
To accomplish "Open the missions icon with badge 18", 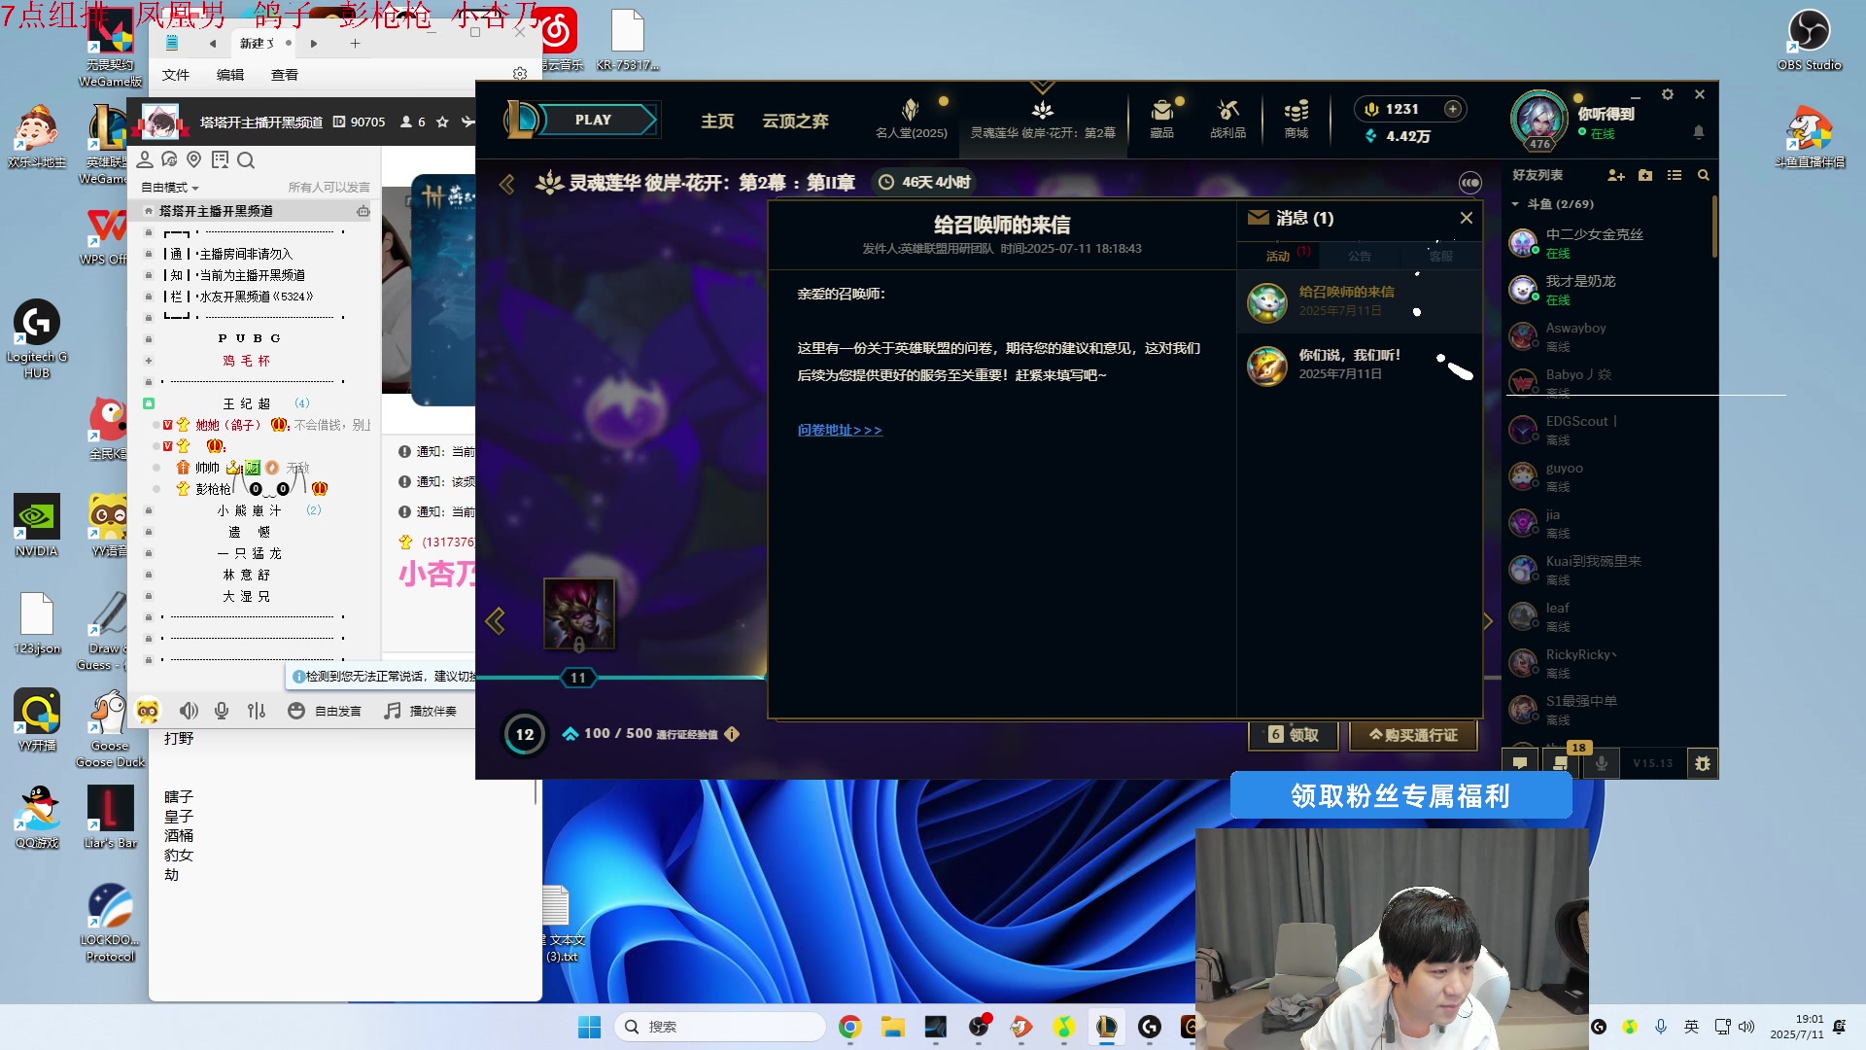I will (x=1560, y=763).
